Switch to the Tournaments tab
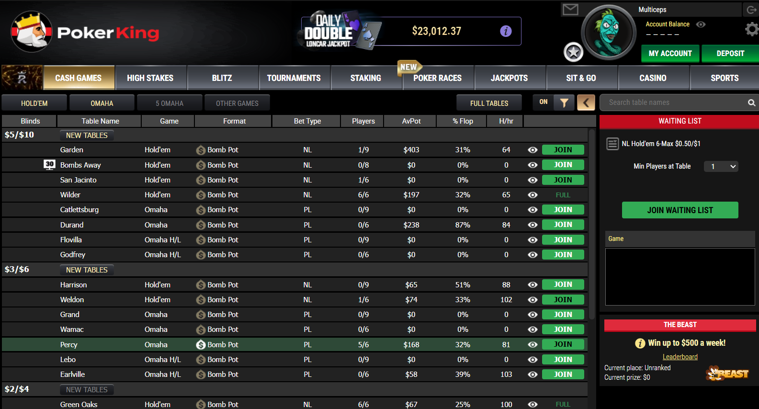This screenshot has width=759, height=409. tap(294, 78)
